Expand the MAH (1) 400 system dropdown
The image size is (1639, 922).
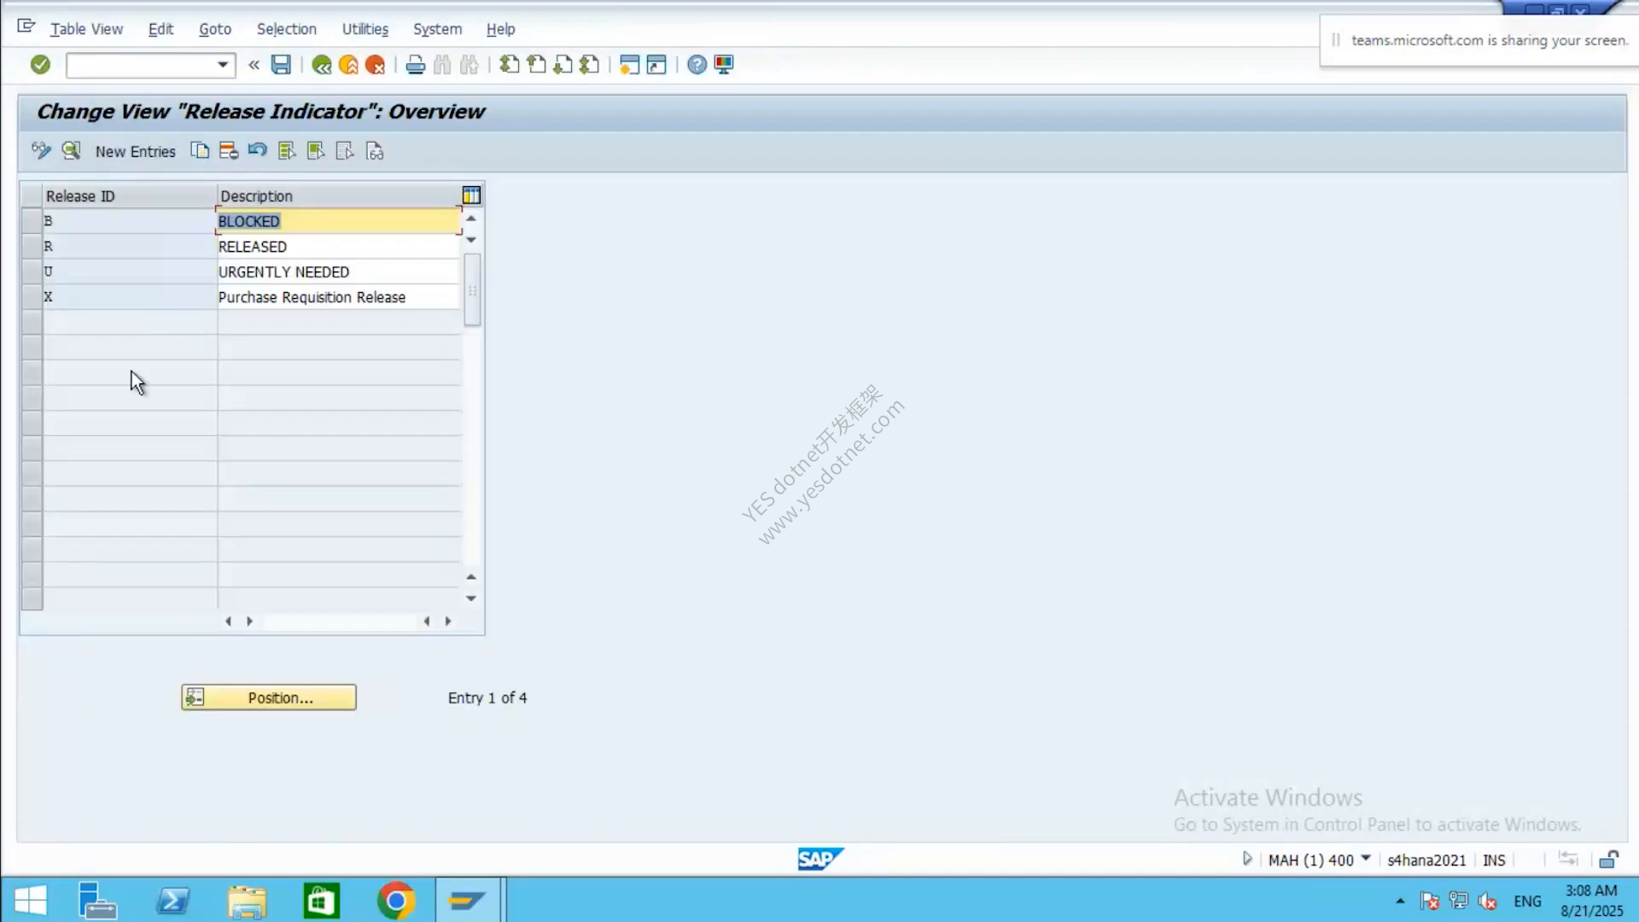[x=1366, y=859]
